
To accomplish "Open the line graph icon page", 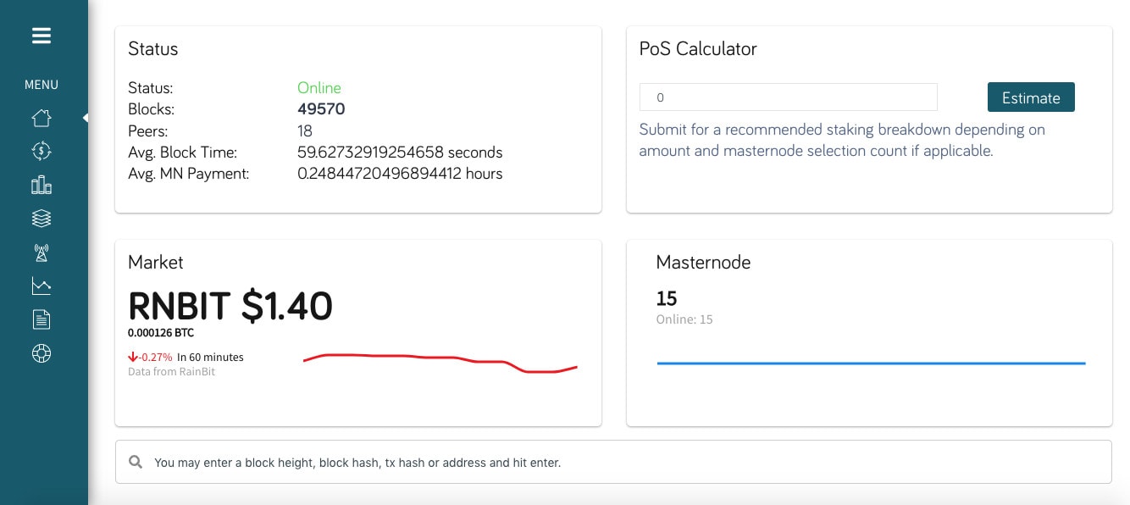I will tap(42, 286).
